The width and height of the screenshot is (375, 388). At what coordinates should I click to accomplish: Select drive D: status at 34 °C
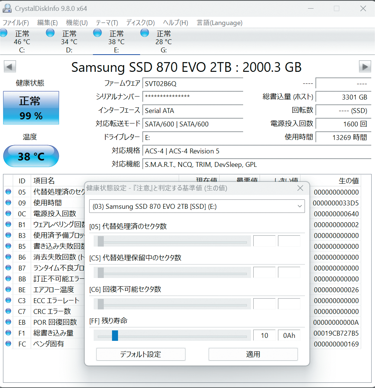point(69,41)
